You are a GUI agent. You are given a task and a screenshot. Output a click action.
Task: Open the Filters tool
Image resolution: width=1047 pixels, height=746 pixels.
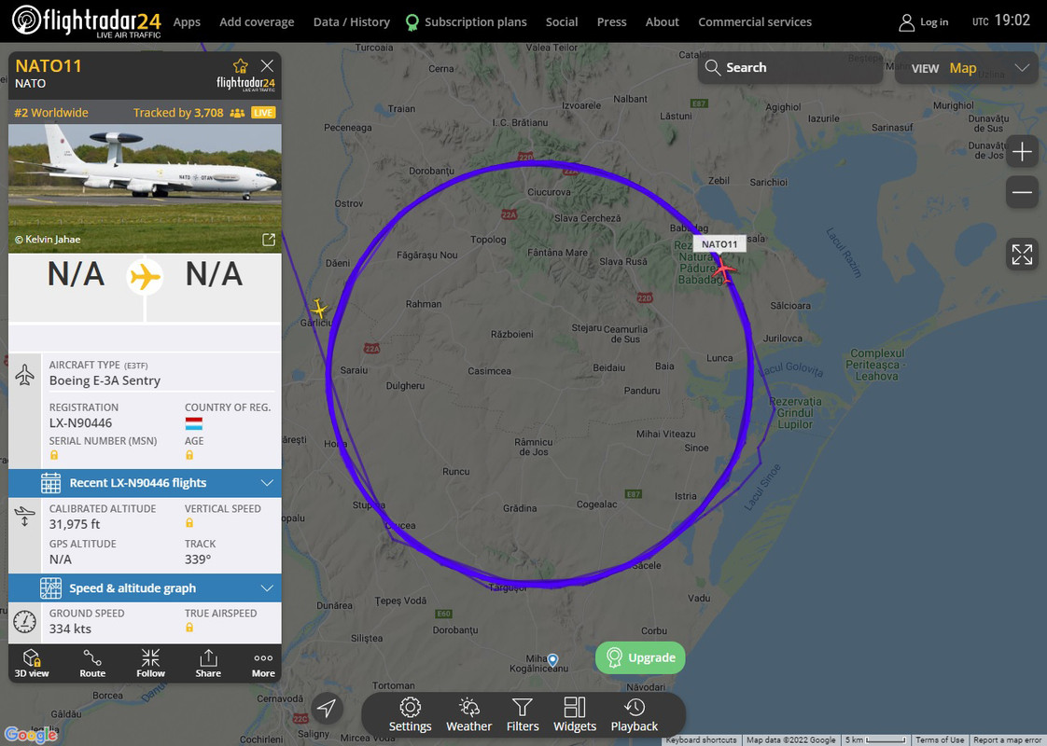pyautogui.click(x=523, y=714)
